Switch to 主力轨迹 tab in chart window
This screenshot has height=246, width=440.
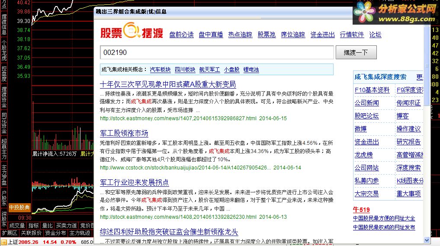pyautogui.click(x=80, y=233)
